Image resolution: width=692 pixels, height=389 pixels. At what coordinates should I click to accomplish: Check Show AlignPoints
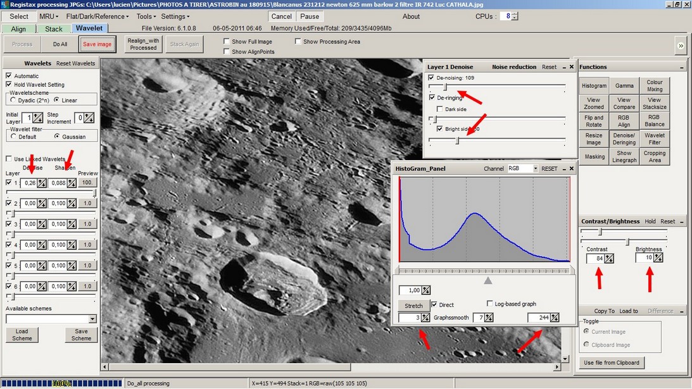click(227, 52)
